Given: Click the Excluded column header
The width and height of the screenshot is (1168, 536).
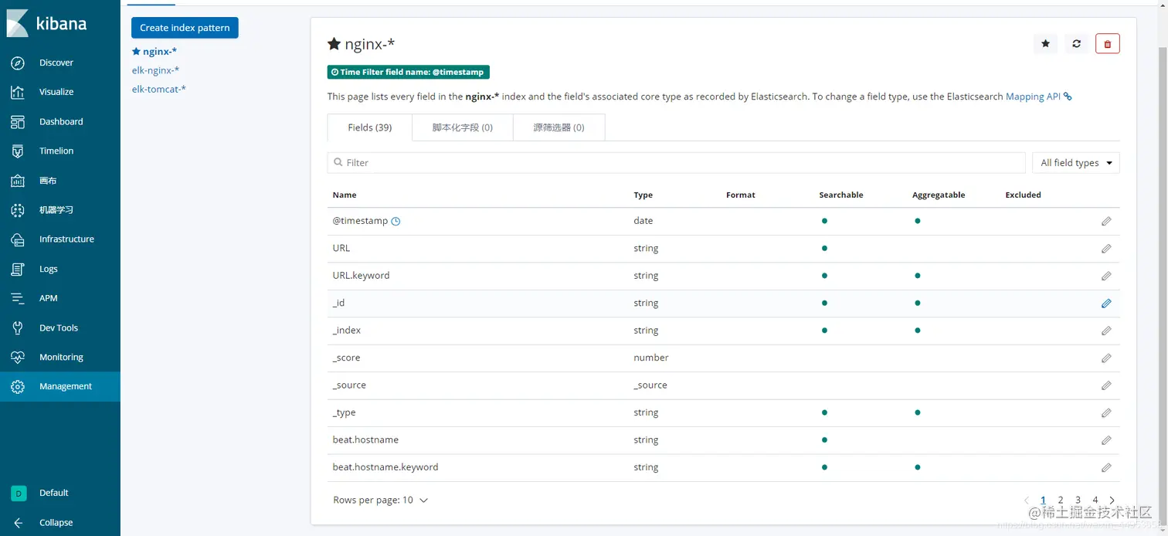Looking at the screenshot, I should 1023,195.
